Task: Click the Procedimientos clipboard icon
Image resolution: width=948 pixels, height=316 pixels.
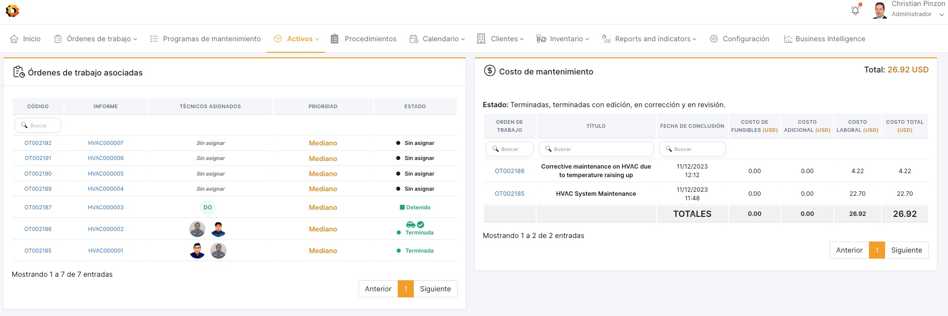Action: 335,39
